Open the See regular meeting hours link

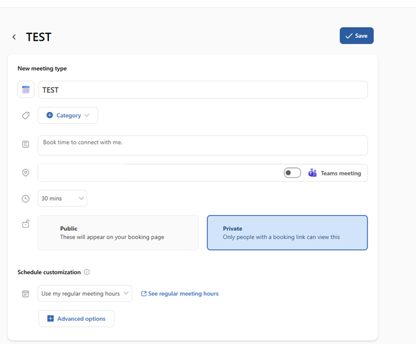coord(180,294)
